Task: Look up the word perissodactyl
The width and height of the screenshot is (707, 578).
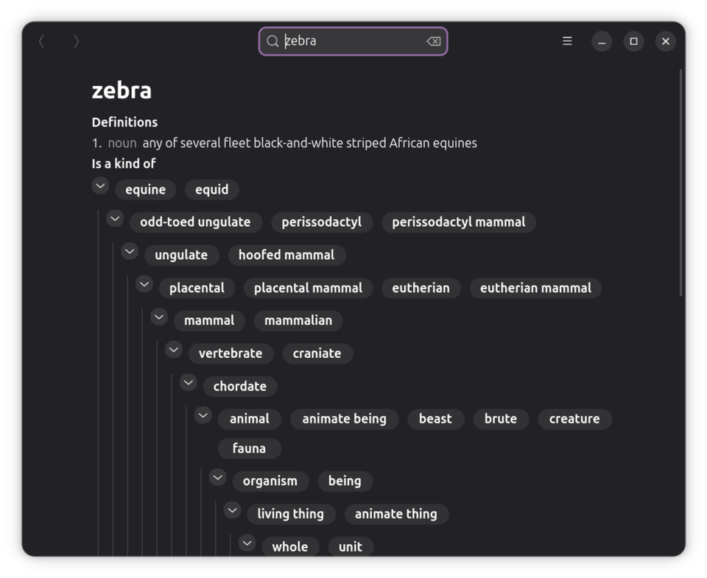Action: click(322, 222)
